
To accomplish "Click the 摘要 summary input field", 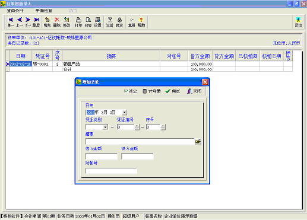I will coord(140,141).
